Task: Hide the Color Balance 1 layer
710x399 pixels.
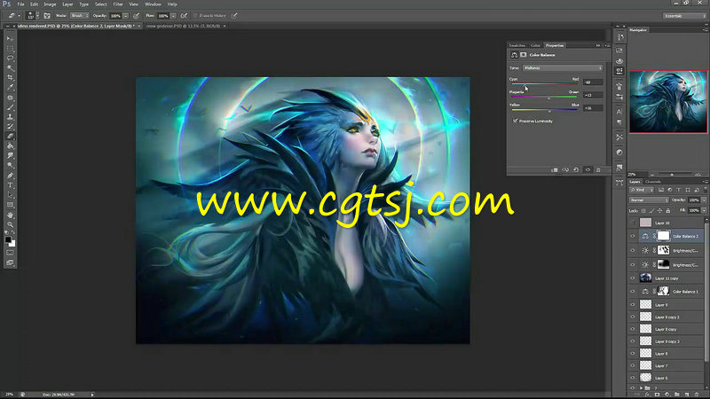Action: (633, 292)
